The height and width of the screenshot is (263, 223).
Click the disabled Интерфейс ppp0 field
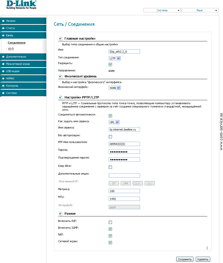124,207
